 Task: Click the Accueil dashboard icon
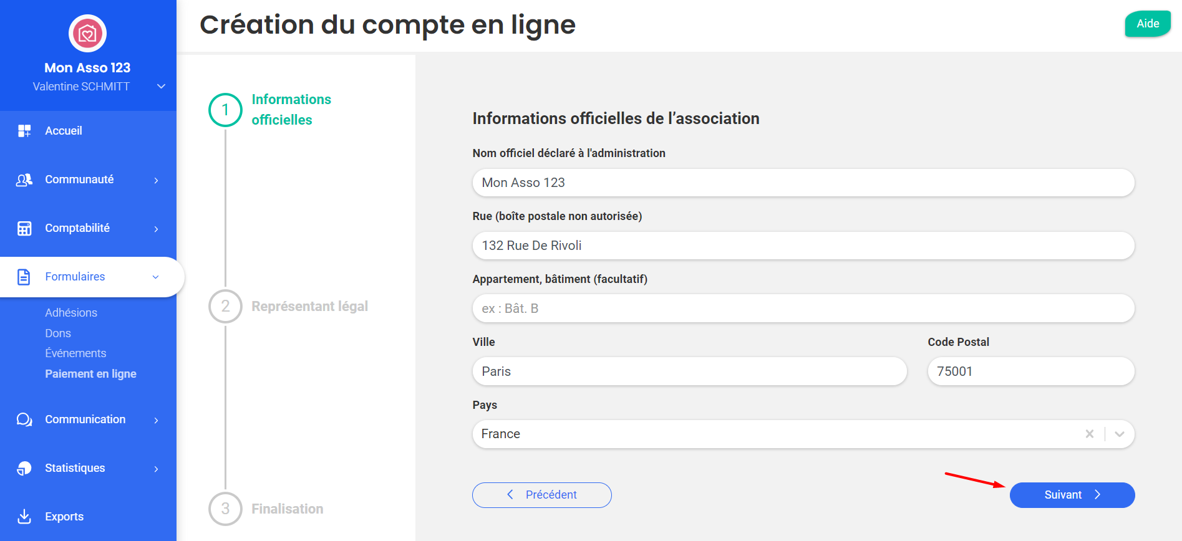pyautogui.click(x=24, y=131)
